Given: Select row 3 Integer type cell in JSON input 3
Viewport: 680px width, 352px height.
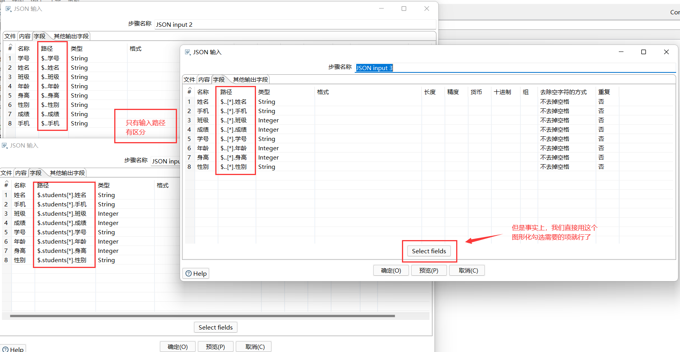Looking at the screenshot, I should click(x=285, y=120).
